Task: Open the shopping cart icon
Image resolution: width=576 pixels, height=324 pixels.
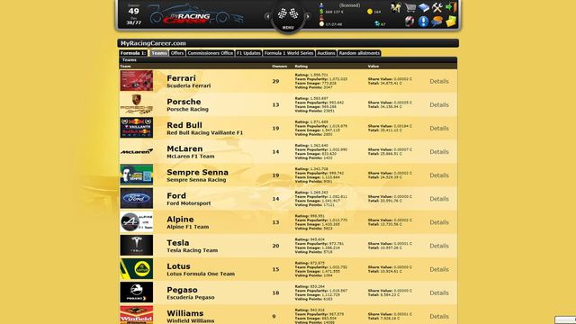Action: 410,7
